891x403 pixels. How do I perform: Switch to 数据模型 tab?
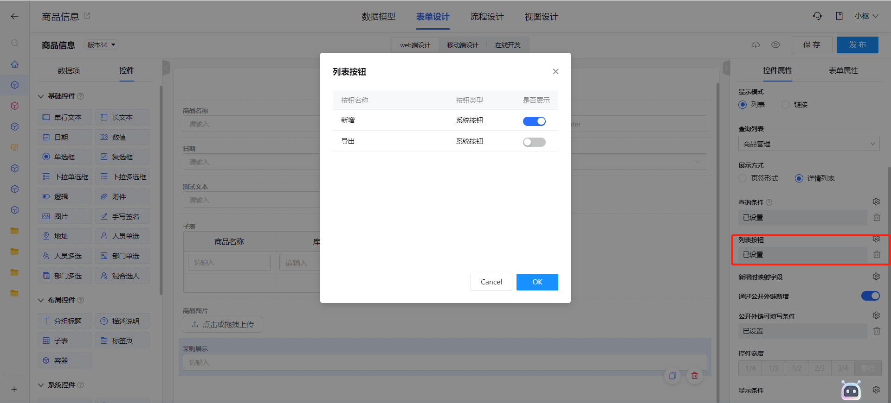click(x=379, y=17)
